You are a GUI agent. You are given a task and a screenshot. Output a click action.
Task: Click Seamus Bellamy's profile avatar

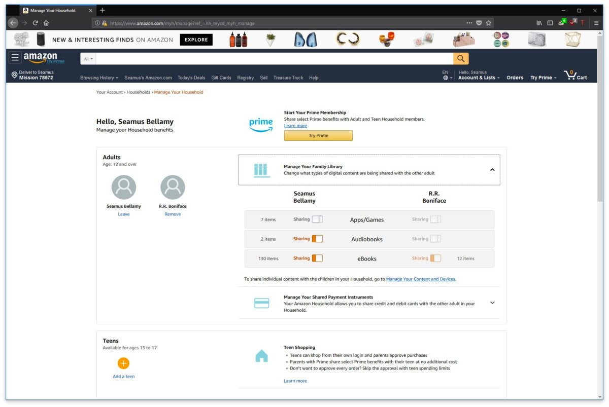pos(124,188)
